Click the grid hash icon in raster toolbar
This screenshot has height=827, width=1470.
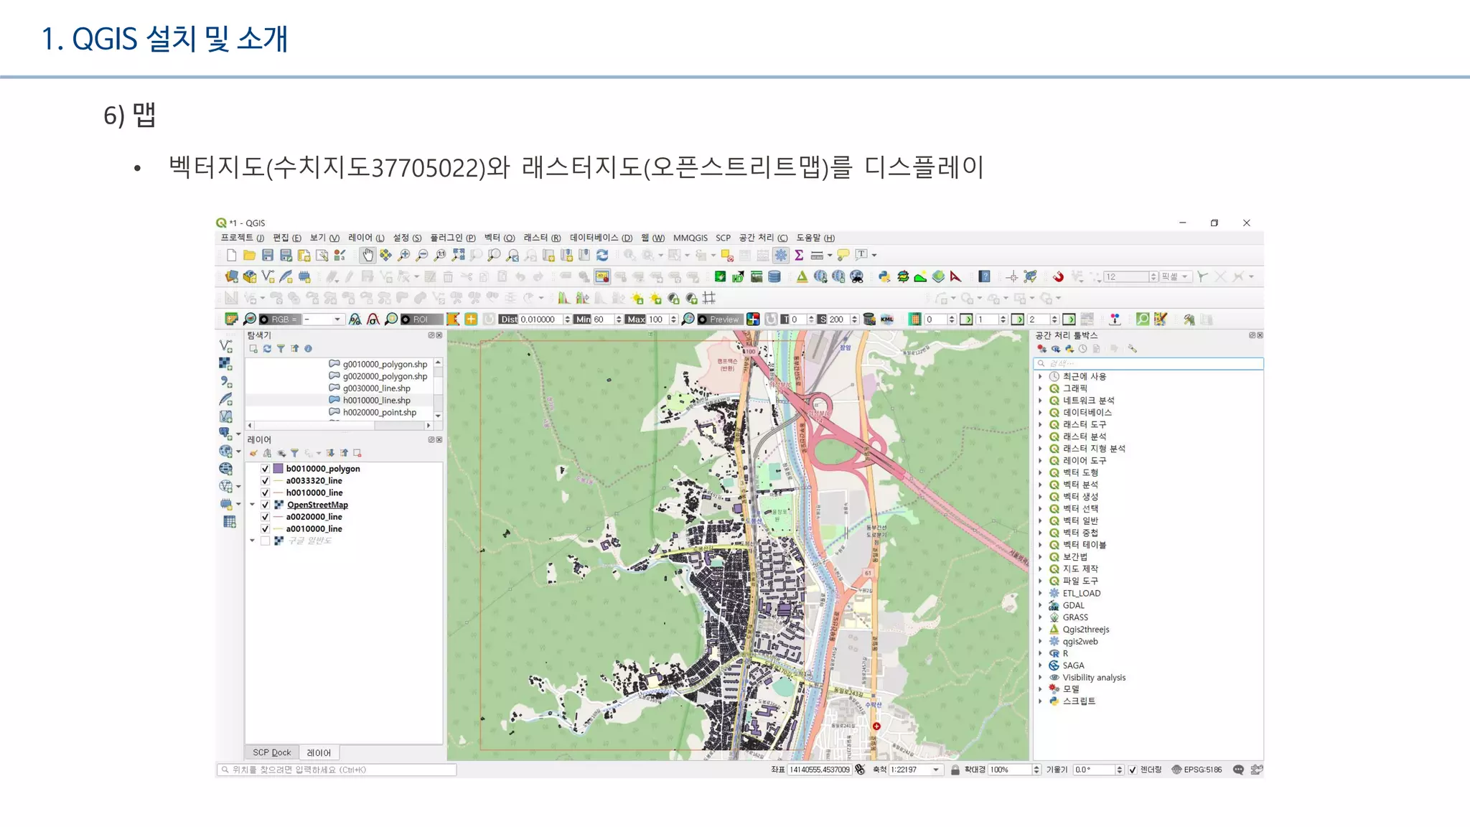[x=709, y=298]
